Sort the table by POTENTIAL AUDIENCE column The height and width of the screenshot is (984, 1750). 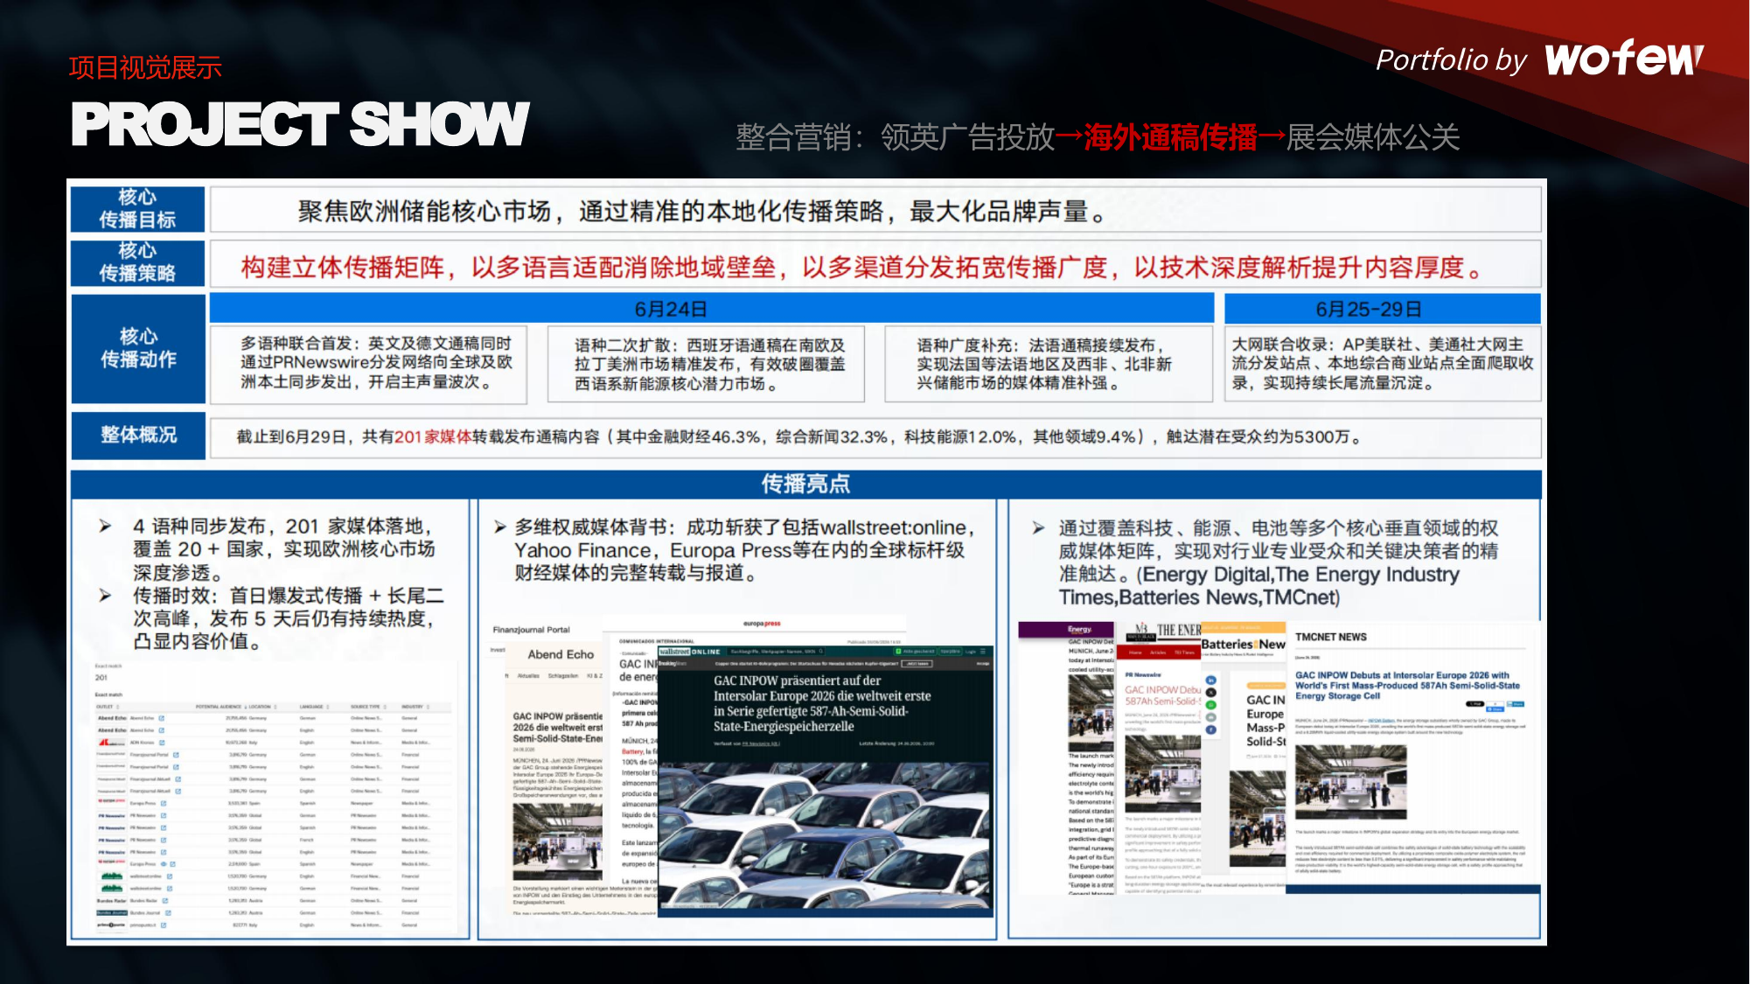(220, 707)
